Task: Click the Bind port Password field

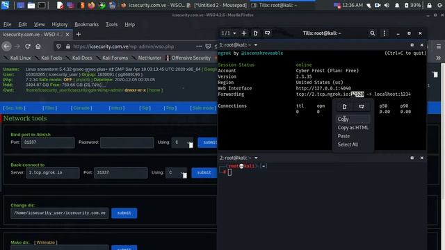Action: [x=127, y=142]
